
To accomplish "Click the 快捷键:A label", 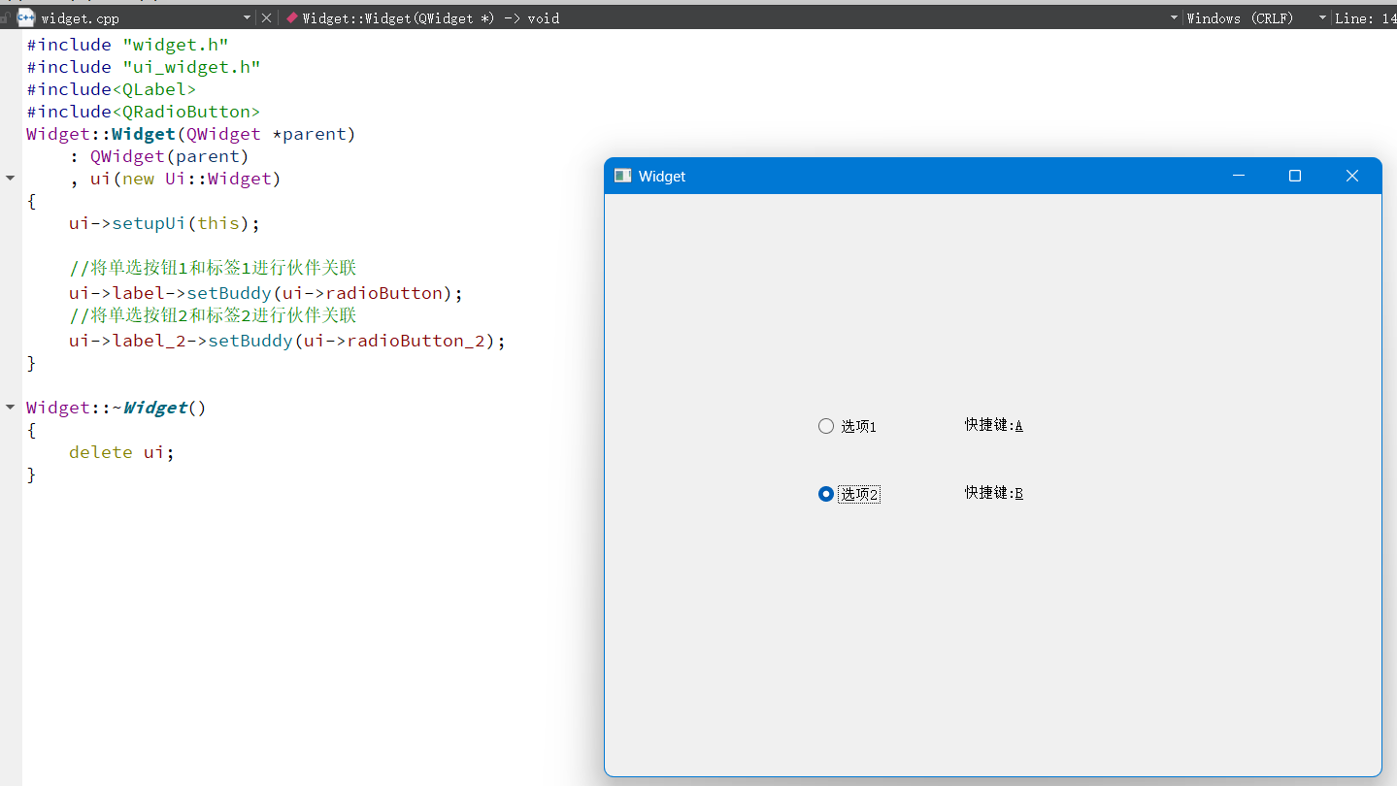I will [993, 425].
